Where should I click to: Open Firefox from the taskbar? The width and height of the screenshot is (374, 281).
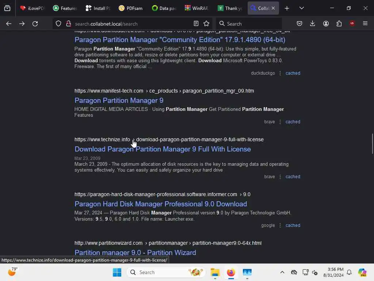point(231,272)
